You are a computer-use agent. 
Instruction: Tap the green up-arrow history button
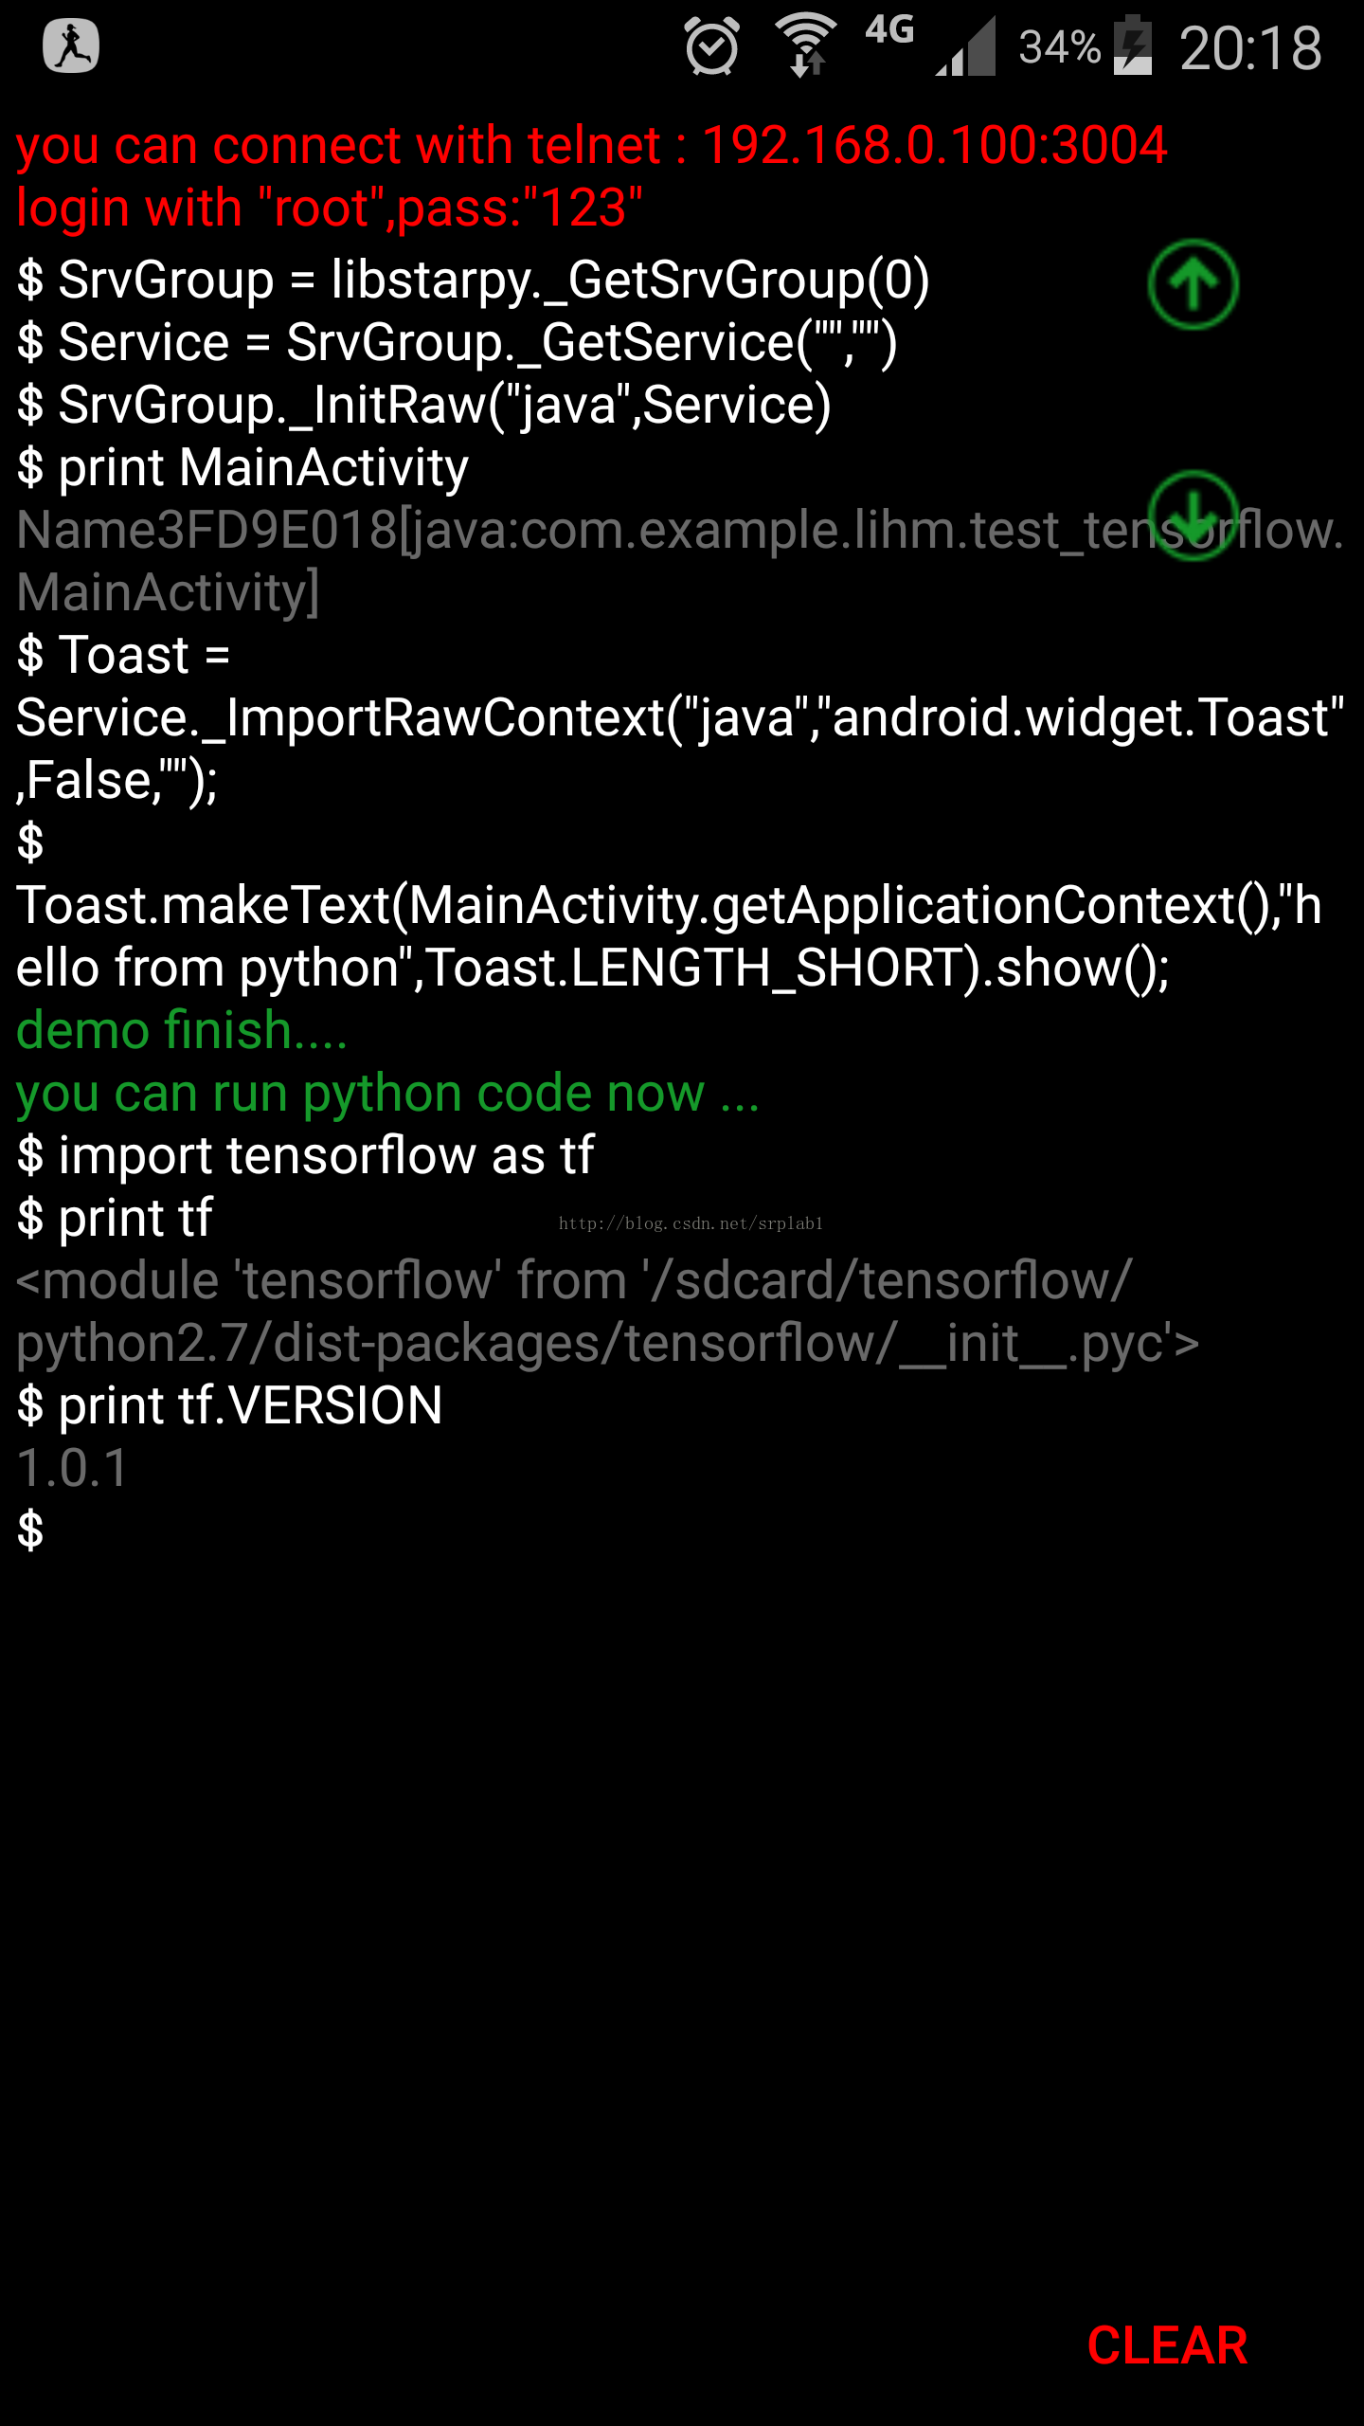[1193, 284]
